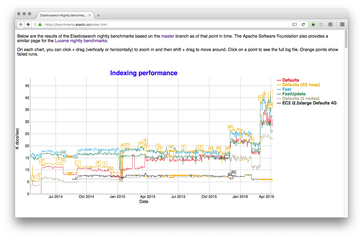Open the site information (i) icon
Image resolution: width=363 pixels, height=239 pixels.
point(36,24)
